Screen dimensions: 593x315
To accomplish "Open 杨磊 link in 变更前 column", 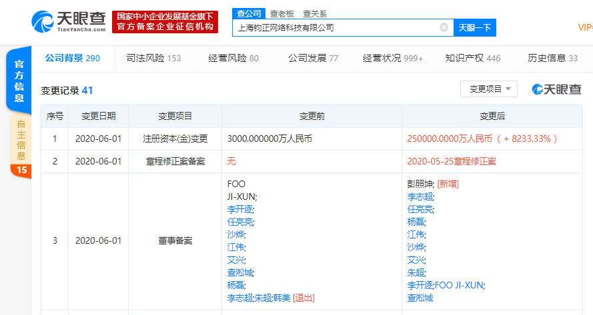I will pos(236,285).
